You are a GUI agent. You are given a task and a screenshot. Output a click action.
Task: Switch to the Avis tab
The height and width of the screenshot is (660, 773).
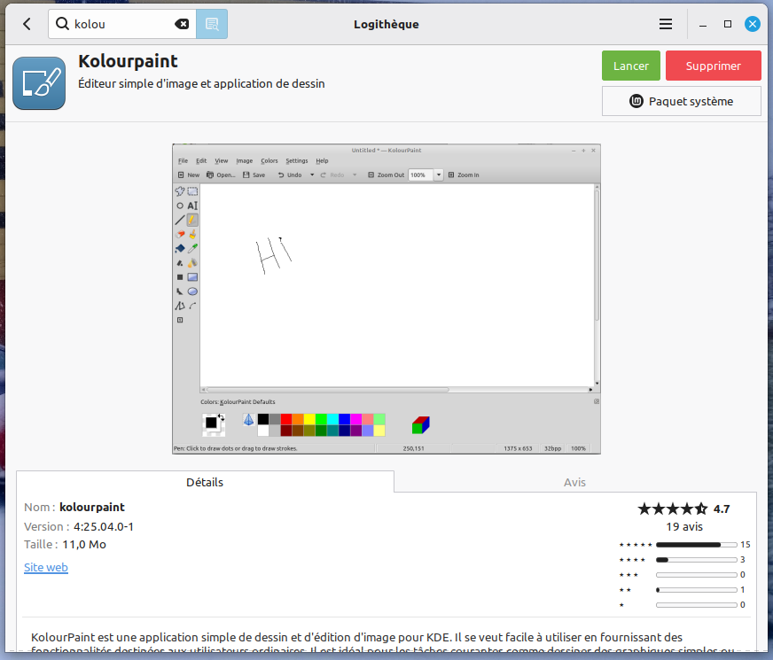point(574,482)
